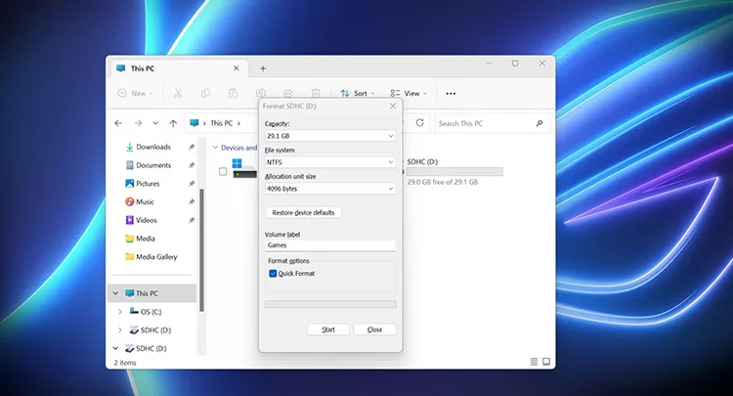Screen dimensions: 733x396
Task: Open the Capacity dropdown
Action: [330, 136]
